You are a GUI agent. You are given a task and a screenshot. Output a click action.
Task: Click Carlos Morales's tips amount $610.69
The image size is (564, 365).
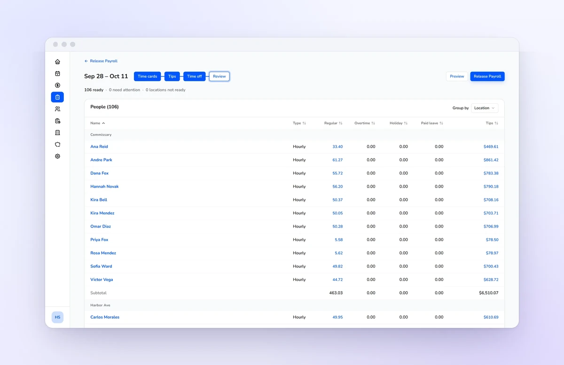[491, 317]
